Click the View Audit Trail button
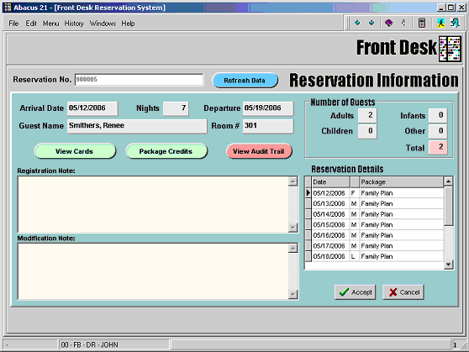Screen dimensions: 469x352 pos(259,151)
